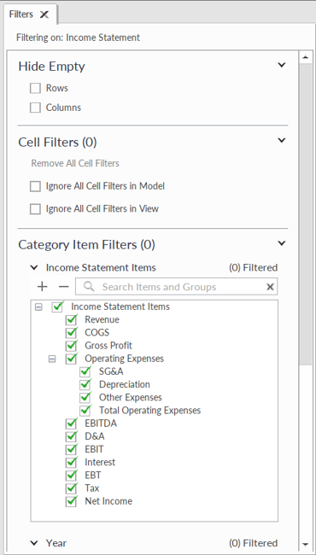Select the EBITDA label in tree
The width and height of the screenshot is (316, 555).
coord(101,424)
